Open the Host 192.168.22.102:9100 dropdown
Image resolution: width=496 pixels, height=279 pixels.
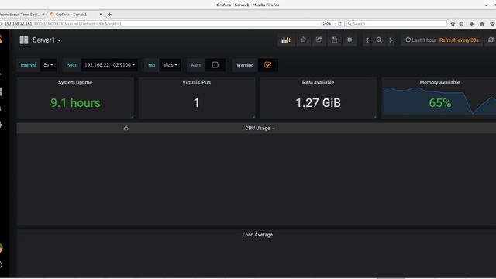pyautogui.click(x=109, y=65)
